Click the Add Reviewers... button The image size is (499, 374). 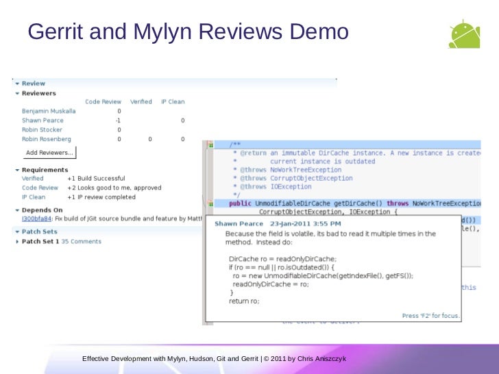click(49, 153)
